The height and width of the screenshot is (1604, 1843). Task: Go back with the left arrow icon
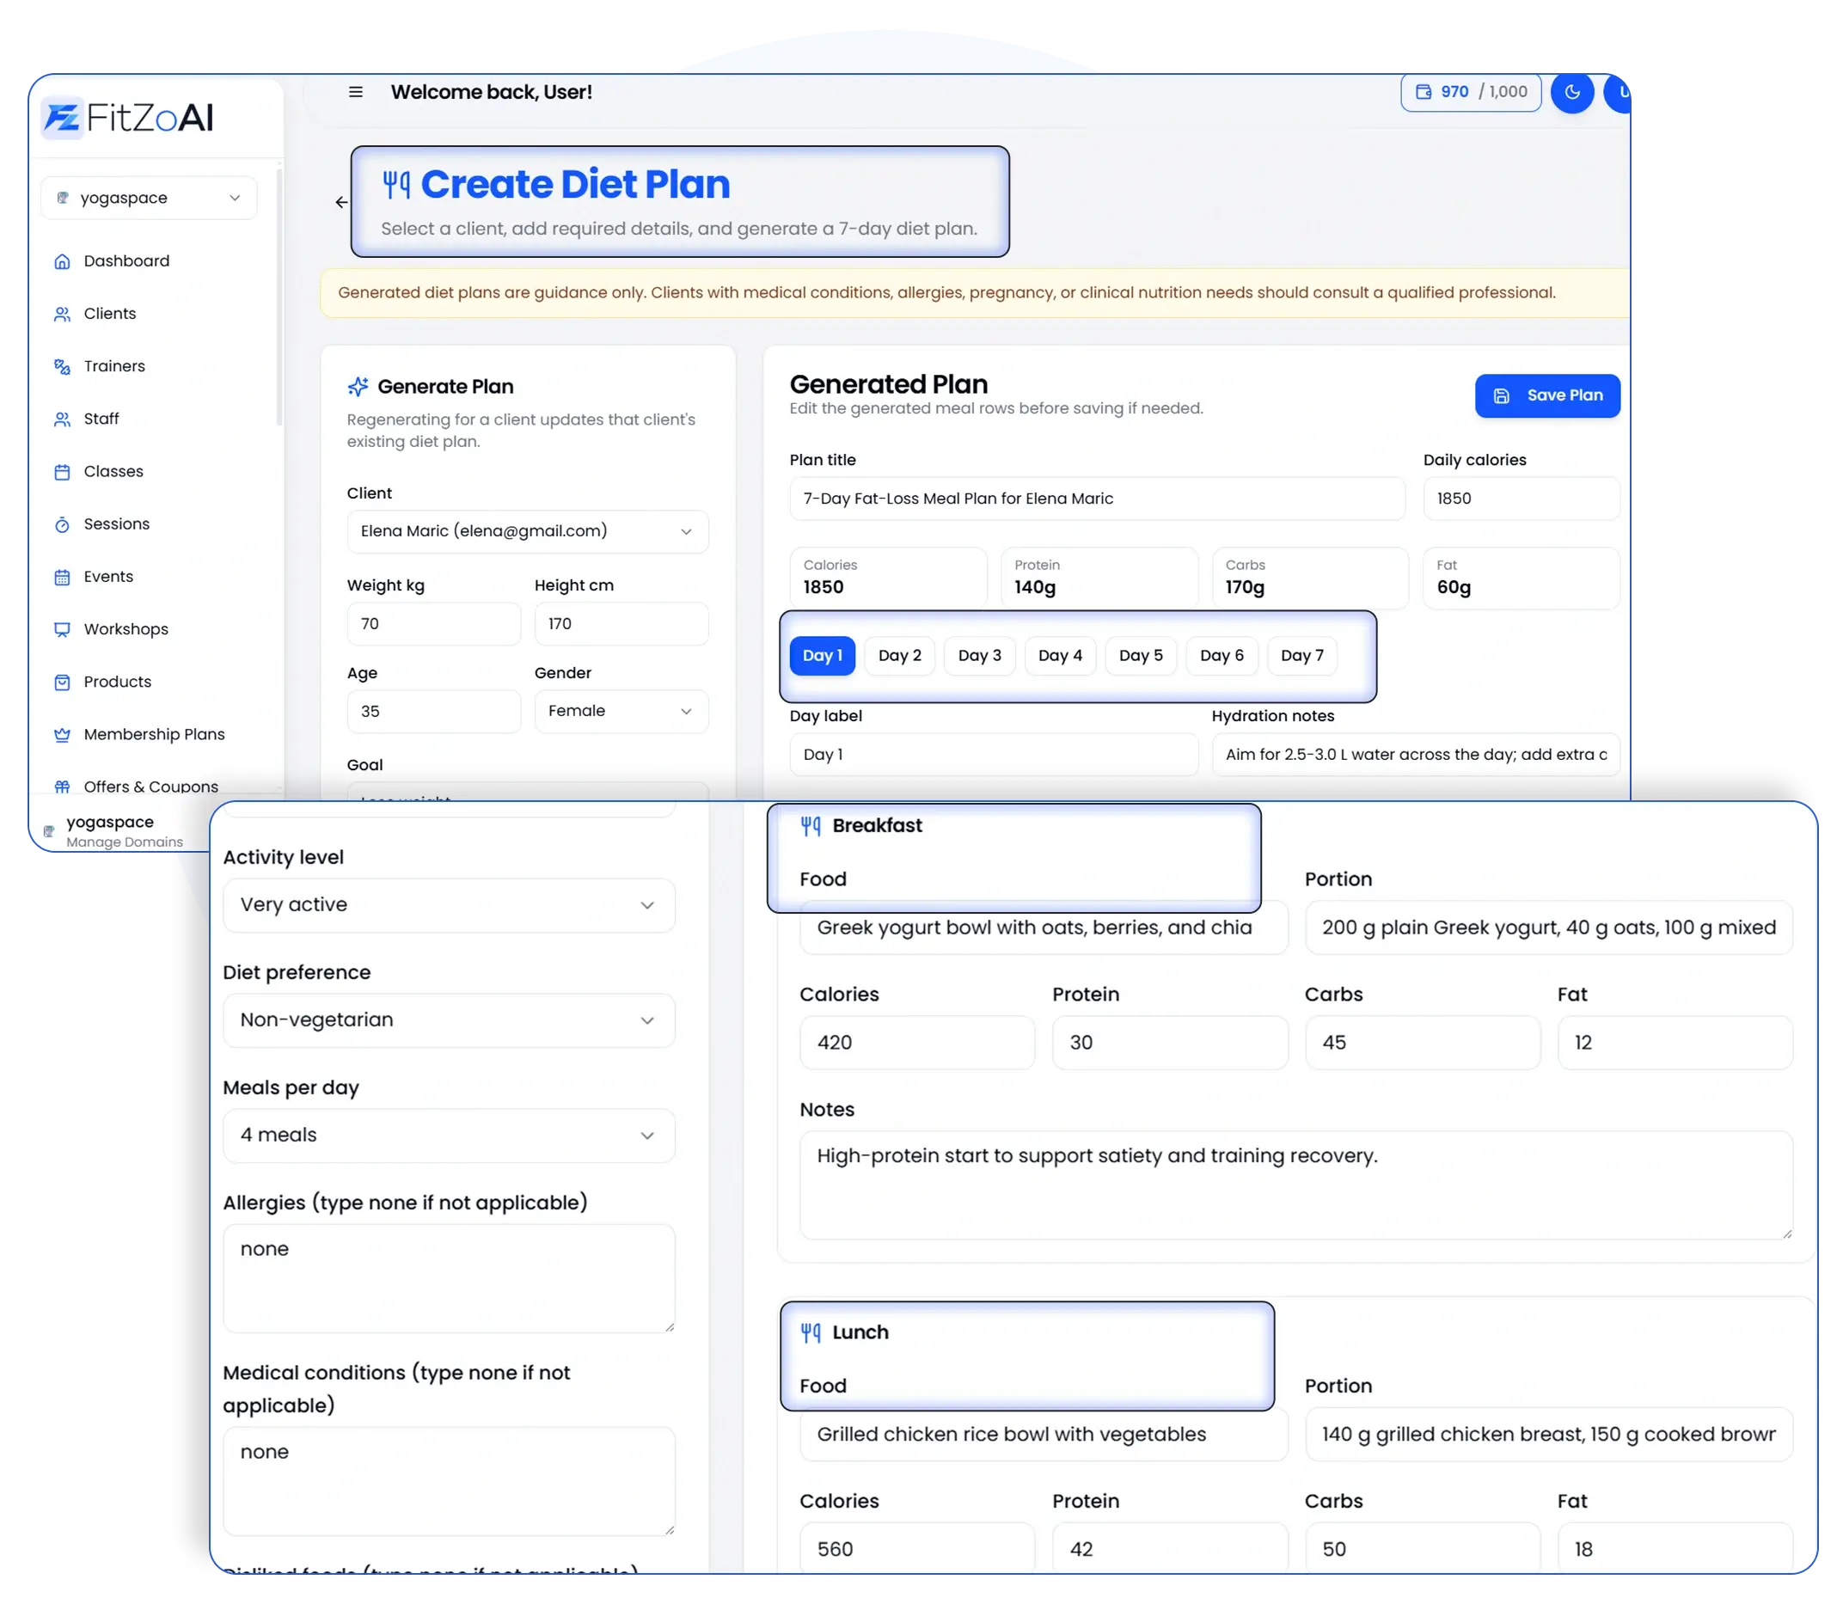341,202
